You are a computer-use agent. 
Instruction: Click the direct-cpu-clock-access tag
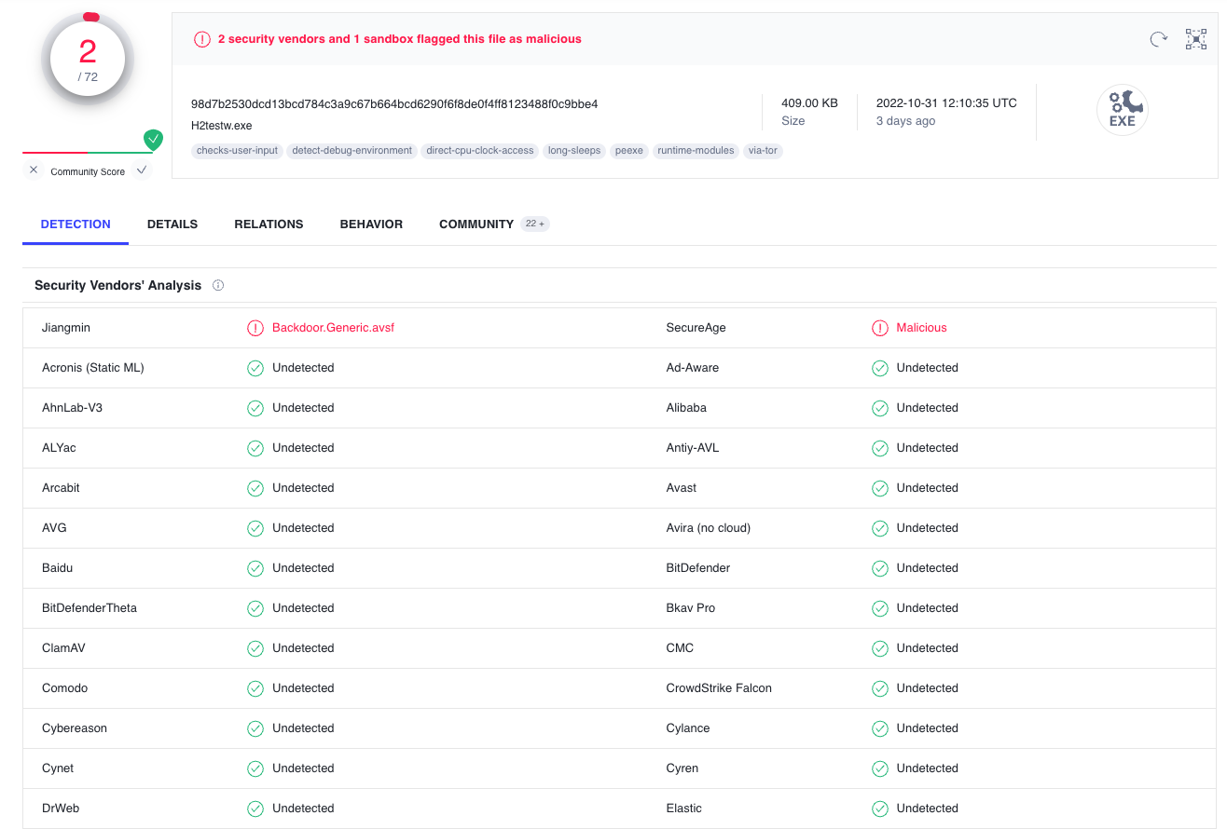(x=480, y=151)
